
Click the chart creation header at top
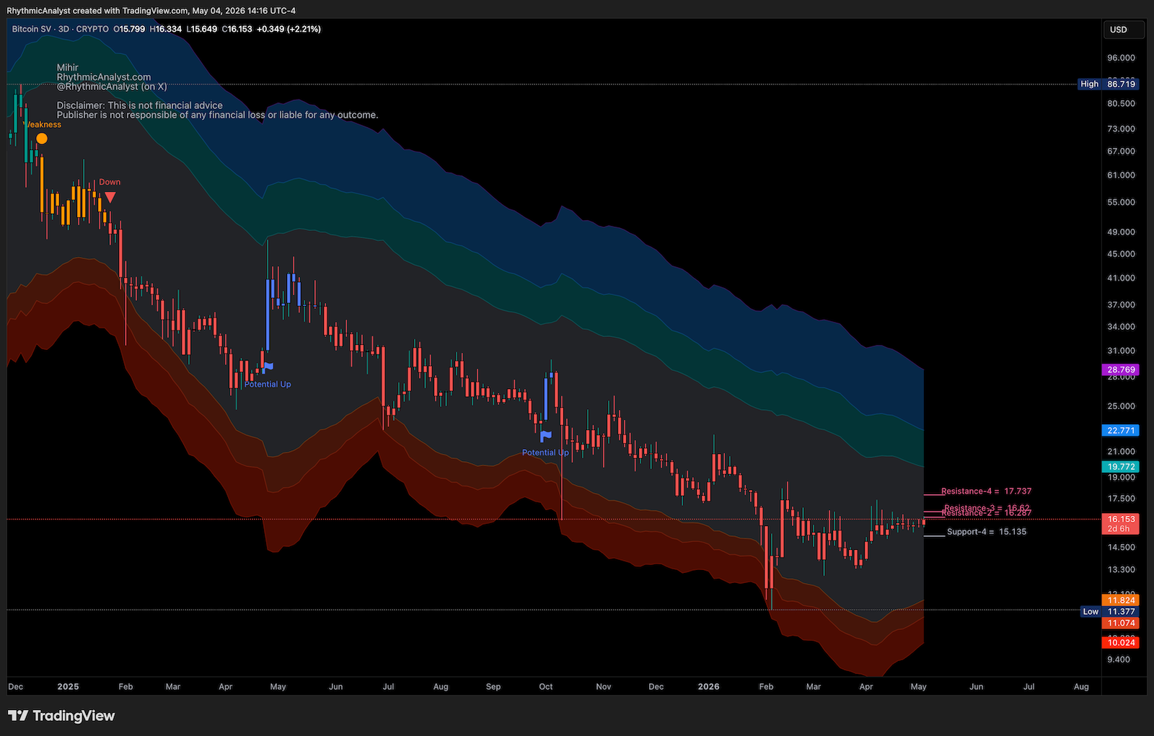151,11
